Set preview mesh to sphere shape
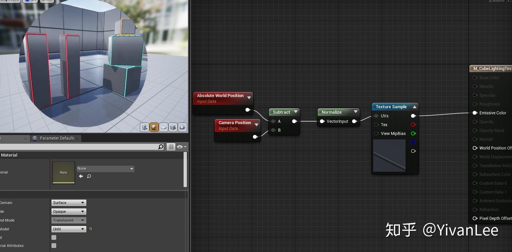 [x=154, y=127]
